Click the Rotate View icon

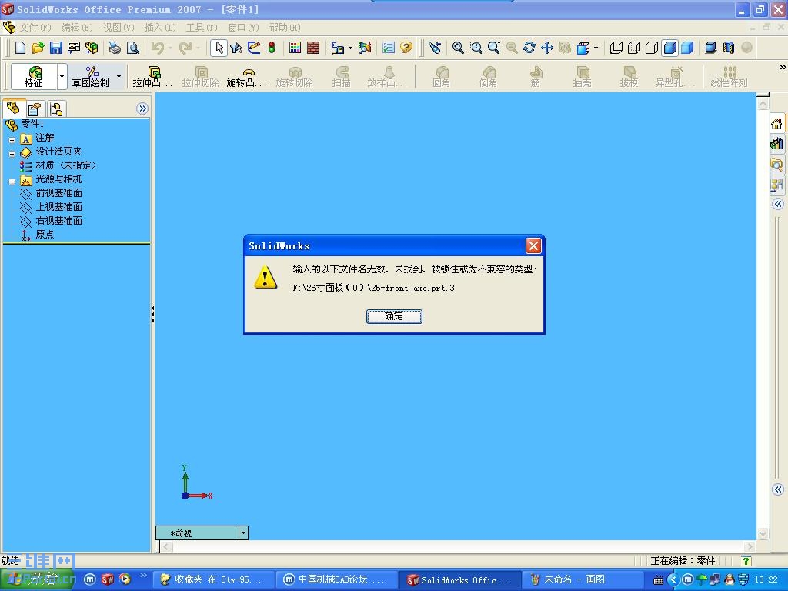click(529, 48)
